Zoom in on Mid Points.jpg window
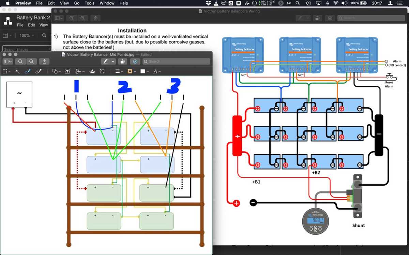Image resolution: width=409 pixels, height=255 pixels. [x=31, y=62]
